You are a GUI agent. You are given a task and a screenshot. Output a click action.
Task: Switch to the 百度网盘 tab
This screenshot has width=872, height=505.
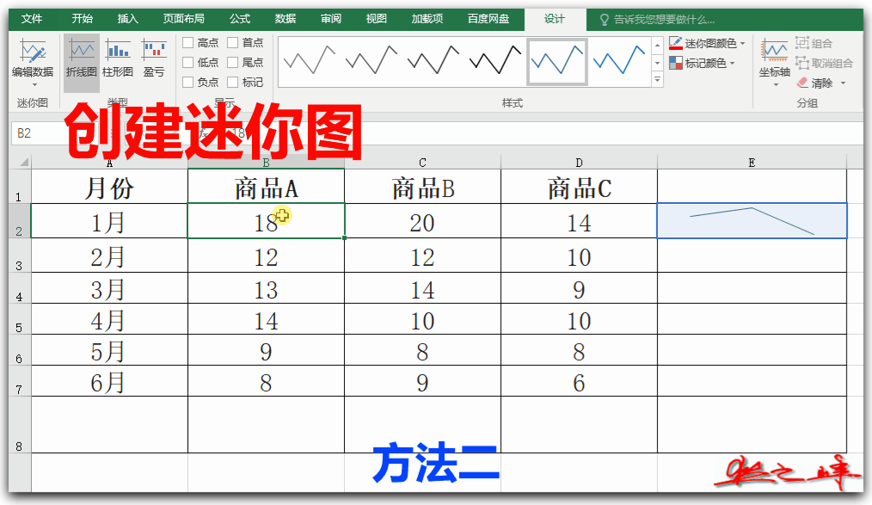[x=488, y=19]
